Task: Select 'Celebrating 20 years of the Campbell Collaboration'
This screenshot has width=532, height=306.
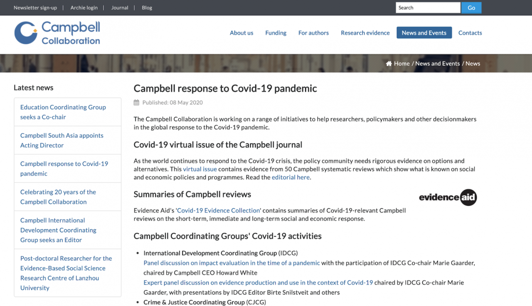Action: click(58, 197)
